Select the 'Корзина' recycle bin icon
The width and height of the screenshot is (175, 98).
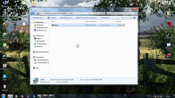pos(5,88)
